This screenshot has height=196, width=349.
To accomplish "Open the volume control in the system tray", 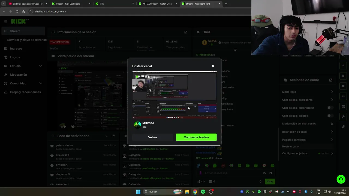I will click(x=329, y=192).
